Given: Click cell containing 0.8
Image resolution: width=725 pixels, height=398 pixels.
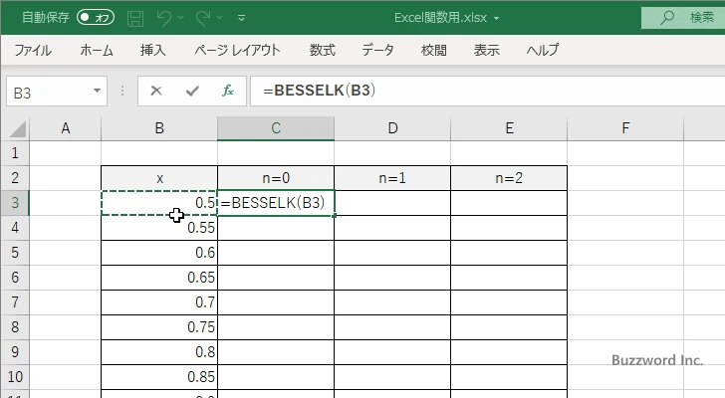Looking at the screenshot, I should tap(159, 352).
